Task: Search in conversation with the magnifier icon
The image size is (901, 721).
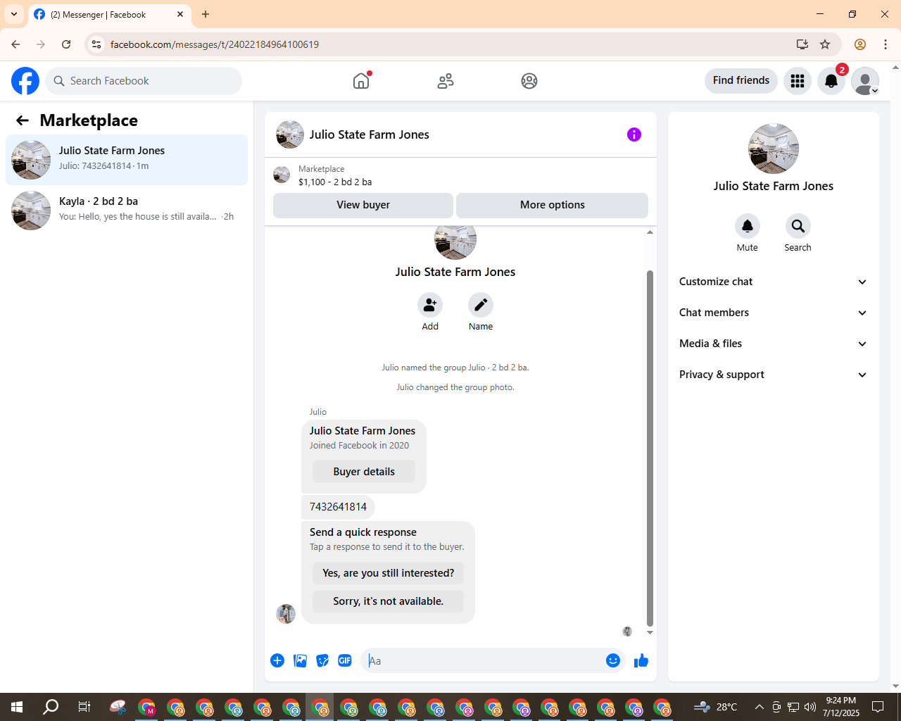Action: pyautogui.click(x=798, y=226)
